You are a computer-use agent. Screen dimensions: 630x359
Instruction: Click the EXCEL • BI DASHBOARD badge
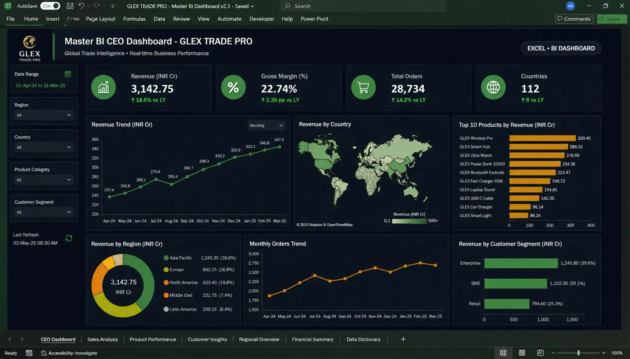coord(561,48)
